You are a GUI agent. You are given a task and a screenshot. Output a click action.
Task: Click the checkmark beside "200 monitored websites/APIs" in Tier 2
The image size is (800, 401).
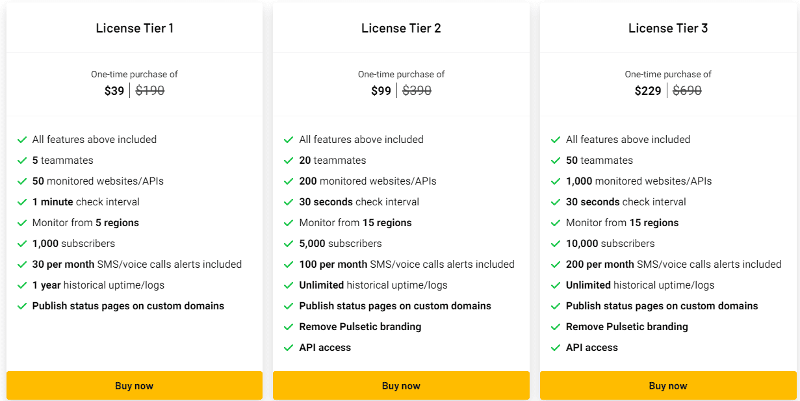click(289, 181)
